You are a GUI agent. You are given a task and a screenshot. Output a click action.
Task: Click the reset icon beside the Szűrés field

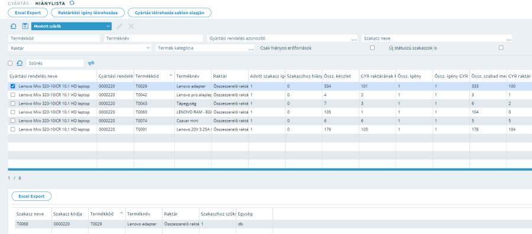pyautogui.click(x=20, y=63)
